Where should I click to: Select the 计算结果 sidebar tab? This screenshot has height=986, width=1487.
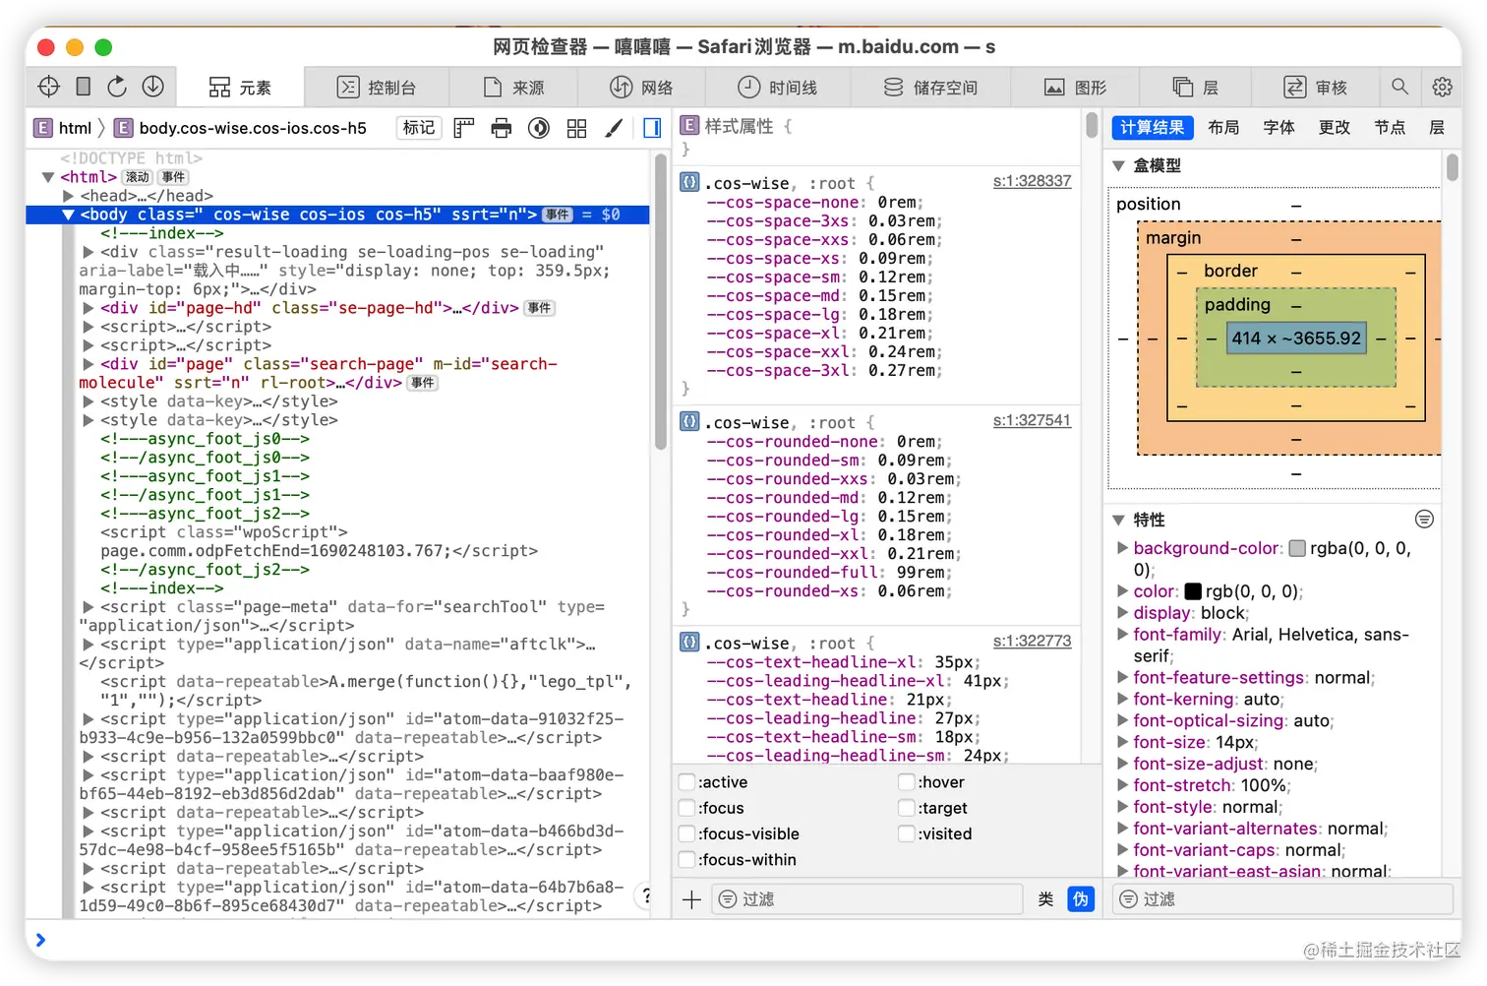(x=1153, y=128)
